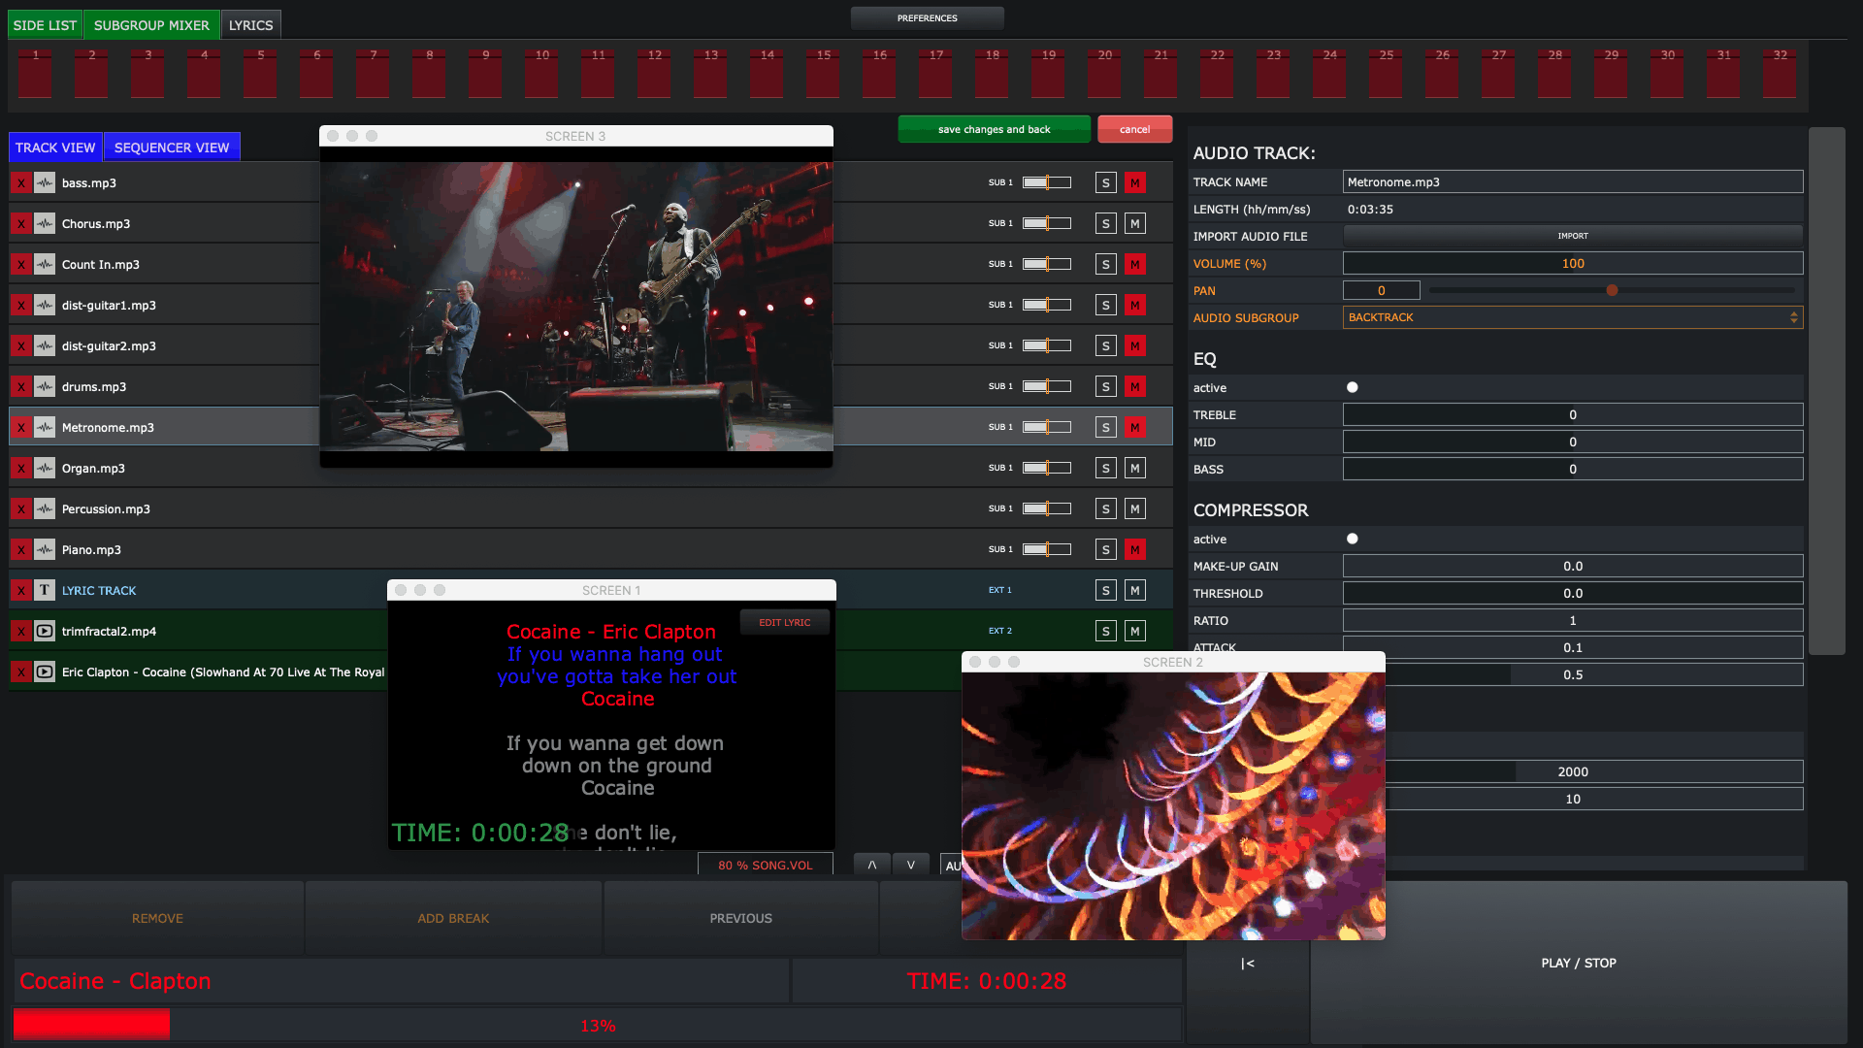Click the red X icon next to bass.mp3
This screenshot has height=1048, width=1863.
(x=20, y=183)
